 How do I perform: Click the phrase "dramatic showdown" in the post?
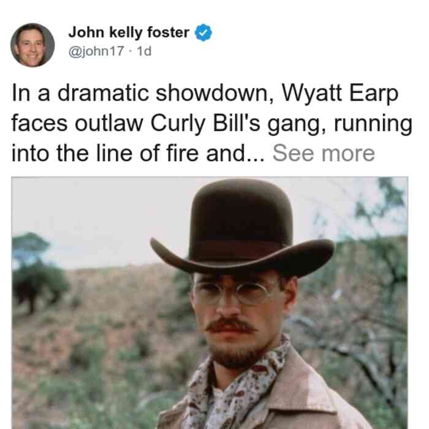165,93
